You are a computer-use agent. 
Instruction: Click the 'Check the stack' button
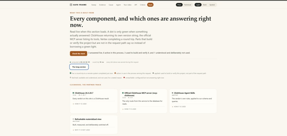point(79,53)
